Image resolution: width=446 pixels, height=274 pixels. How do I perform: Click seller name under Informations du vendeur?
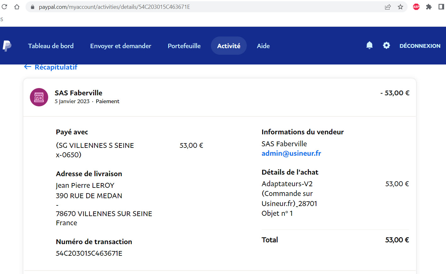[284, 144]
